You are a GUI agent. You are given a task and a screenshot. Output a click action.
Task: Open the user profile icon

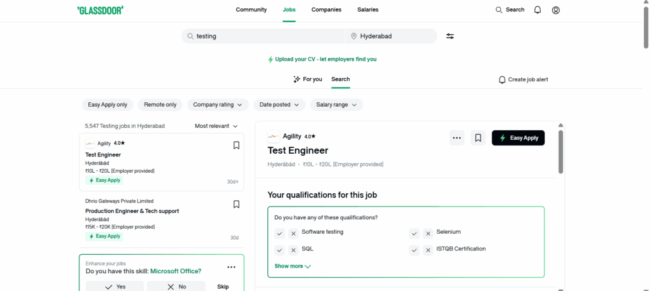pos(556,10)
